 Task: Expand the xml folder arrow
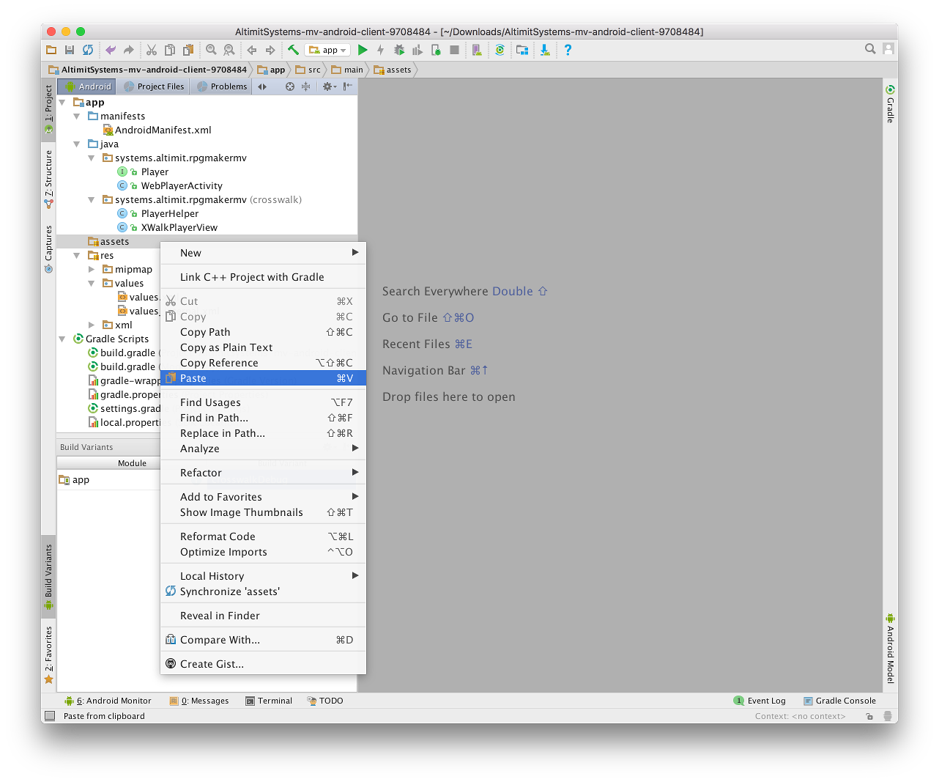[92, 325]
